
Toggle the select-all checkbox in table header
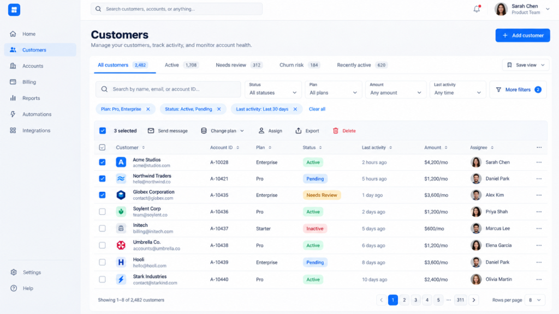tap(102, 147)
